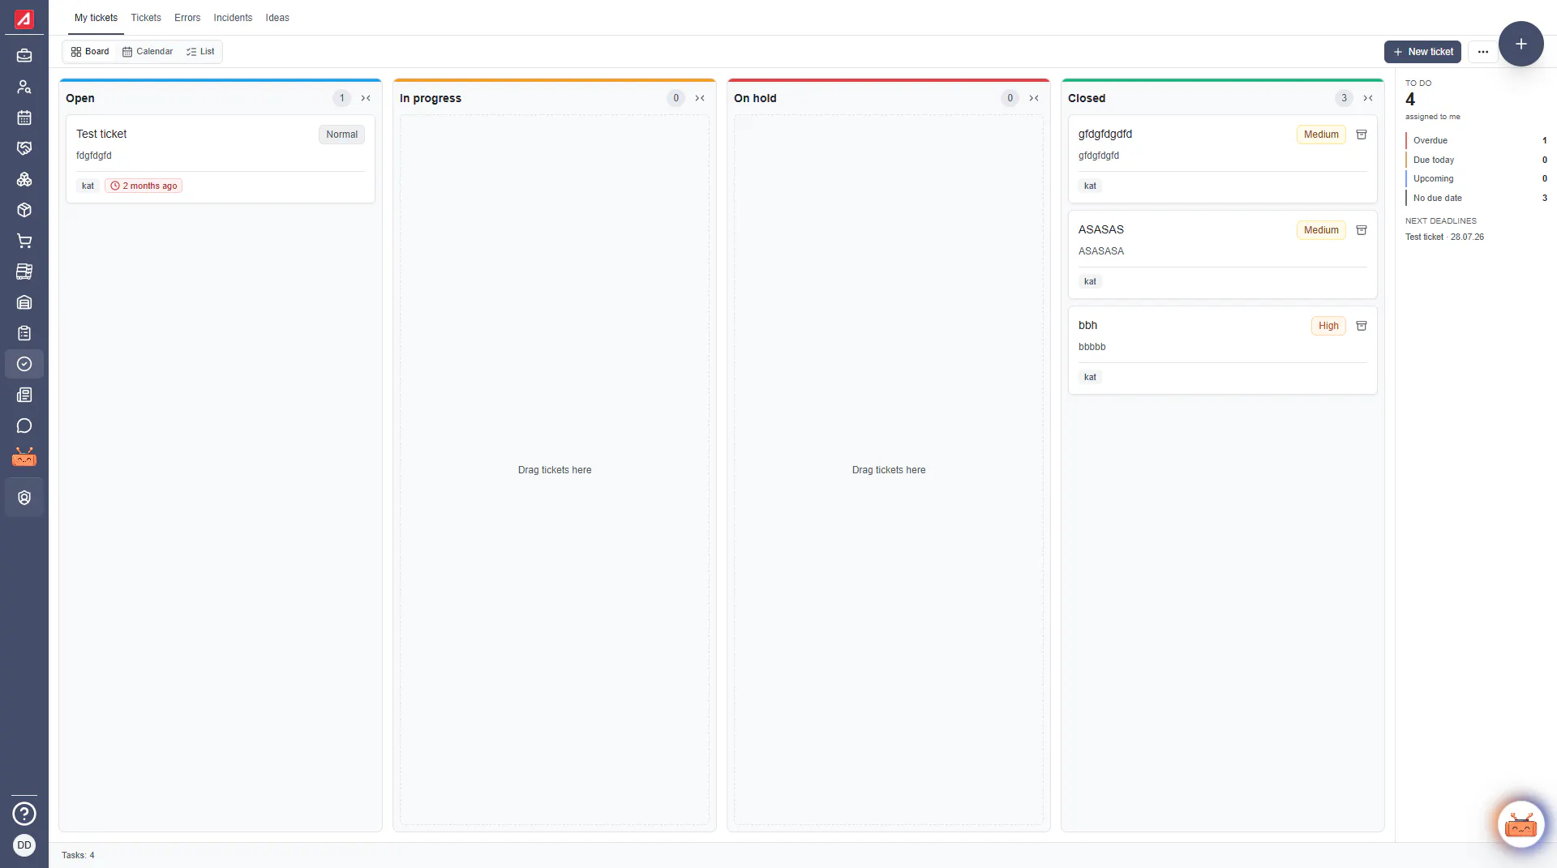Screen dimensions: 1557x868
Task: Open the chat bubble sidebar icon
Action: (x=24, y=425)
